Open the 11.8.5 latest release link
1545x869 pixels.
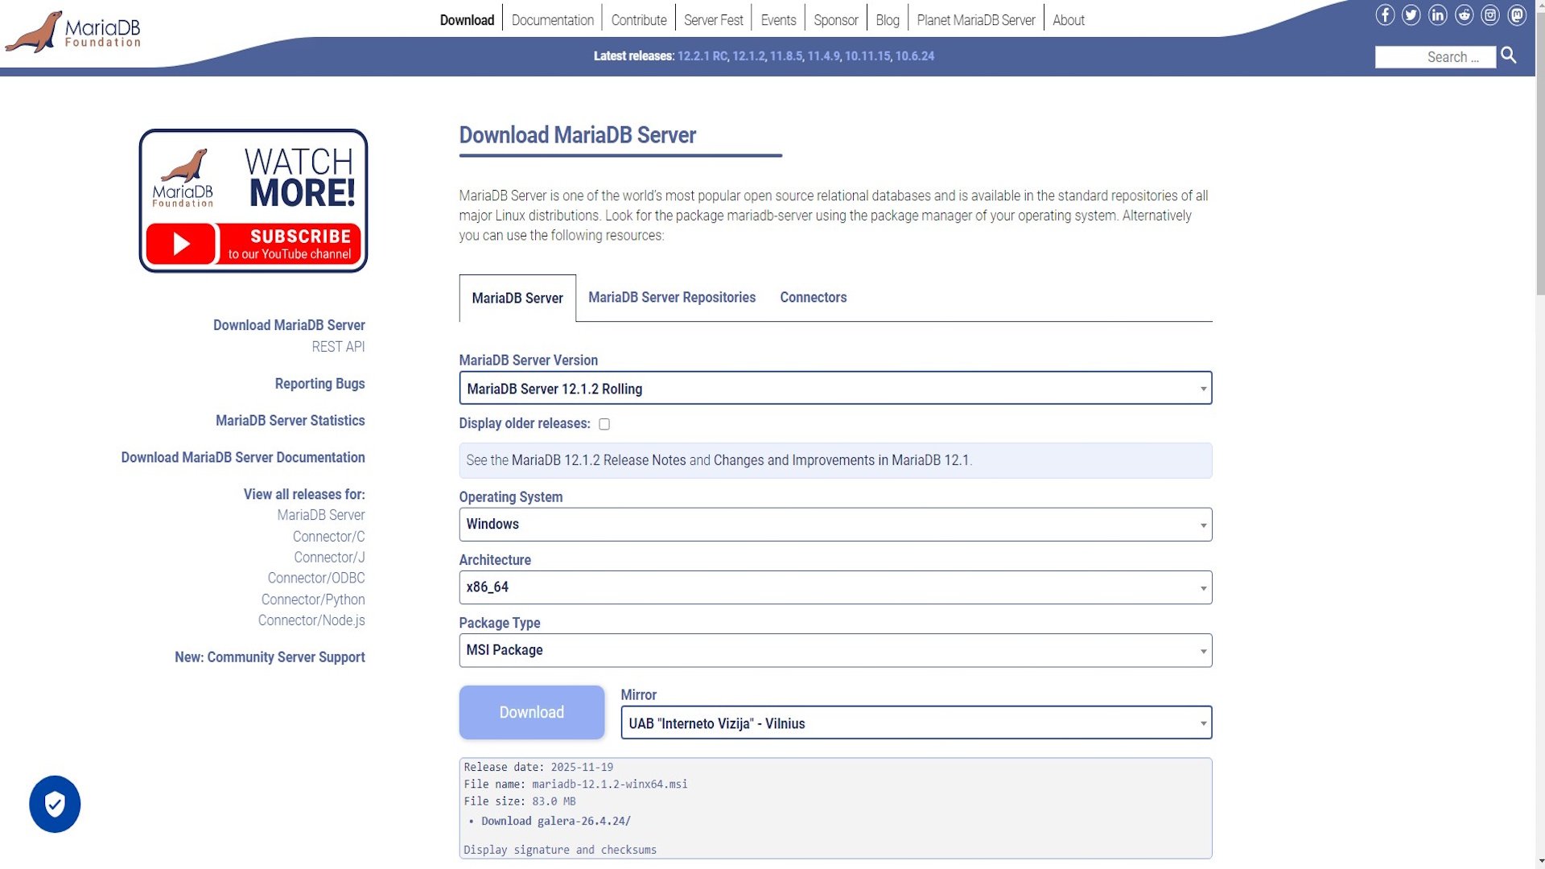point(786,56)
